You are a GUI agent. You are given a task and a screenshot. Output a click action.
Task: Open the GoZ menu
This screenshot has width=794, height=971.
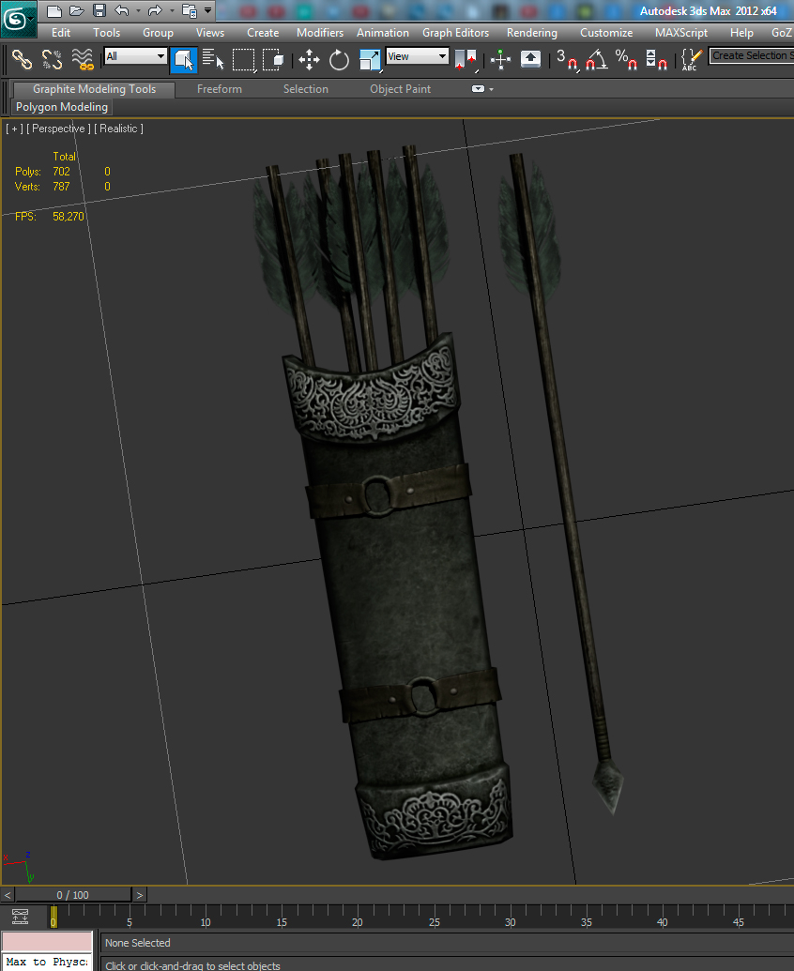[x=781, y=33]
